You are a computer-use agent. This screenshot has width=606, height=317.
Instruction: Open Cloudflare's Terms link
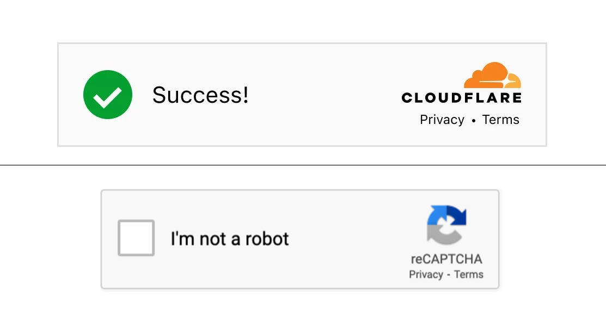click(x=501, y=120)
